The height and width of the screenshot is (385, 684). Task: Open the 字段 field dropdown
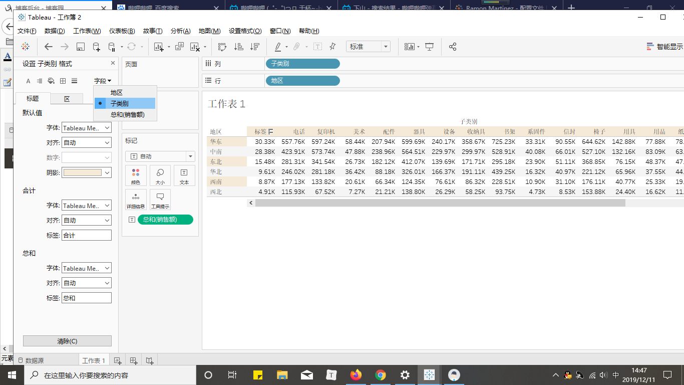click(x=103, y=81)
